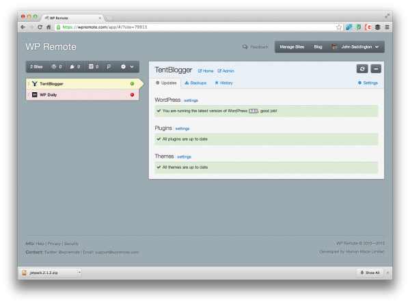
Task: Open site search magnifier icon
Action: pyautogui.click(x=109, y=67)
